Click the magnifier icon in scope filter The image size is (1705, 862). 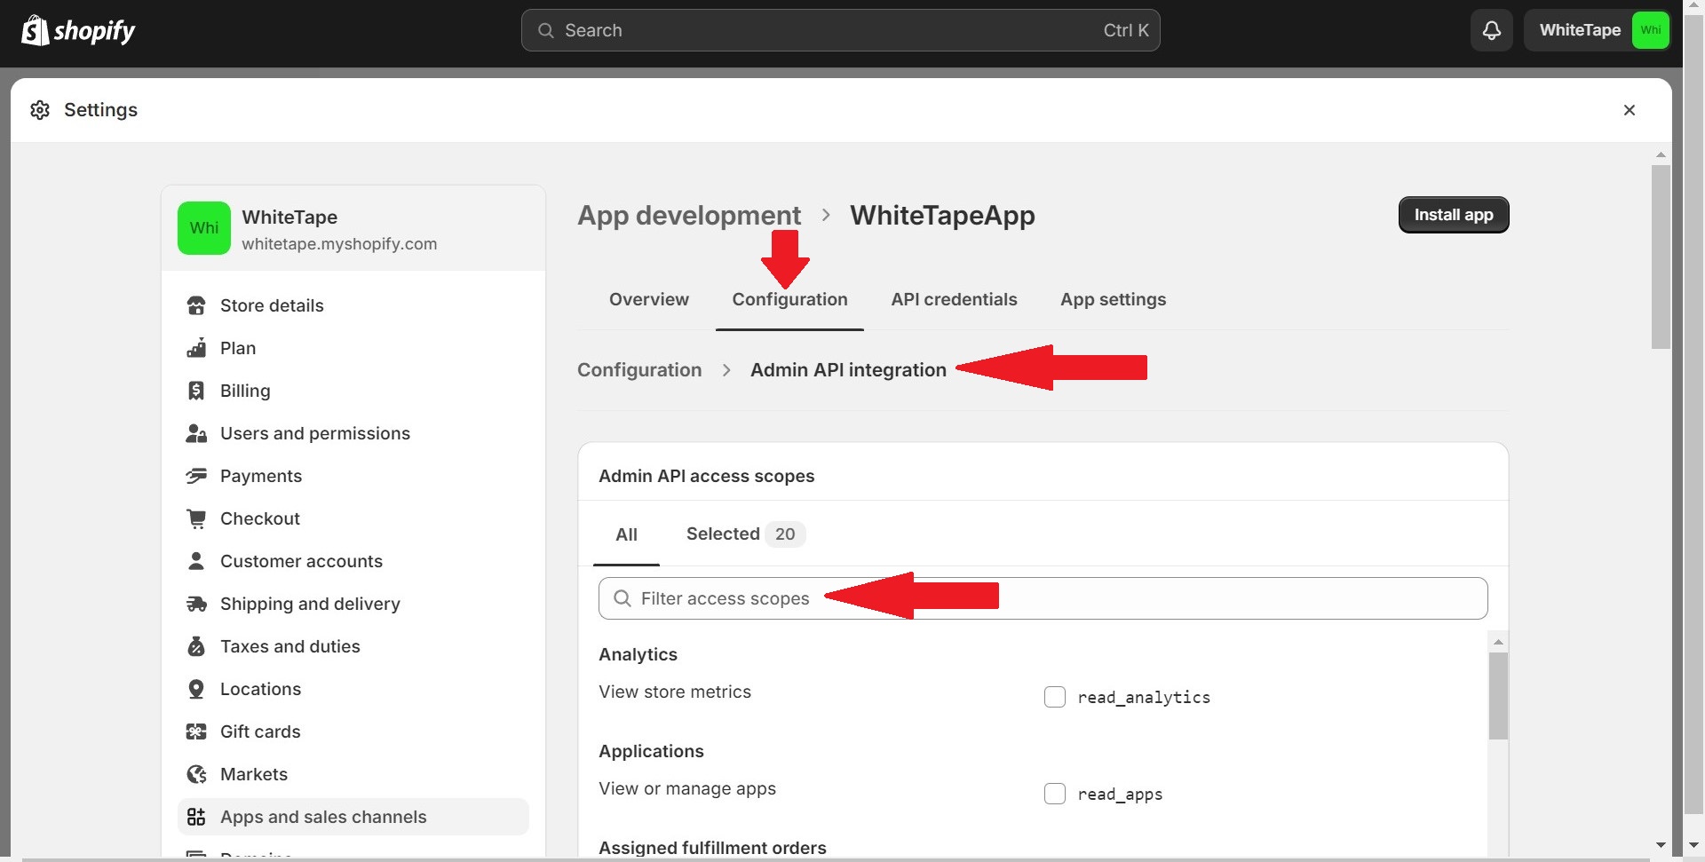pos(623,598)
